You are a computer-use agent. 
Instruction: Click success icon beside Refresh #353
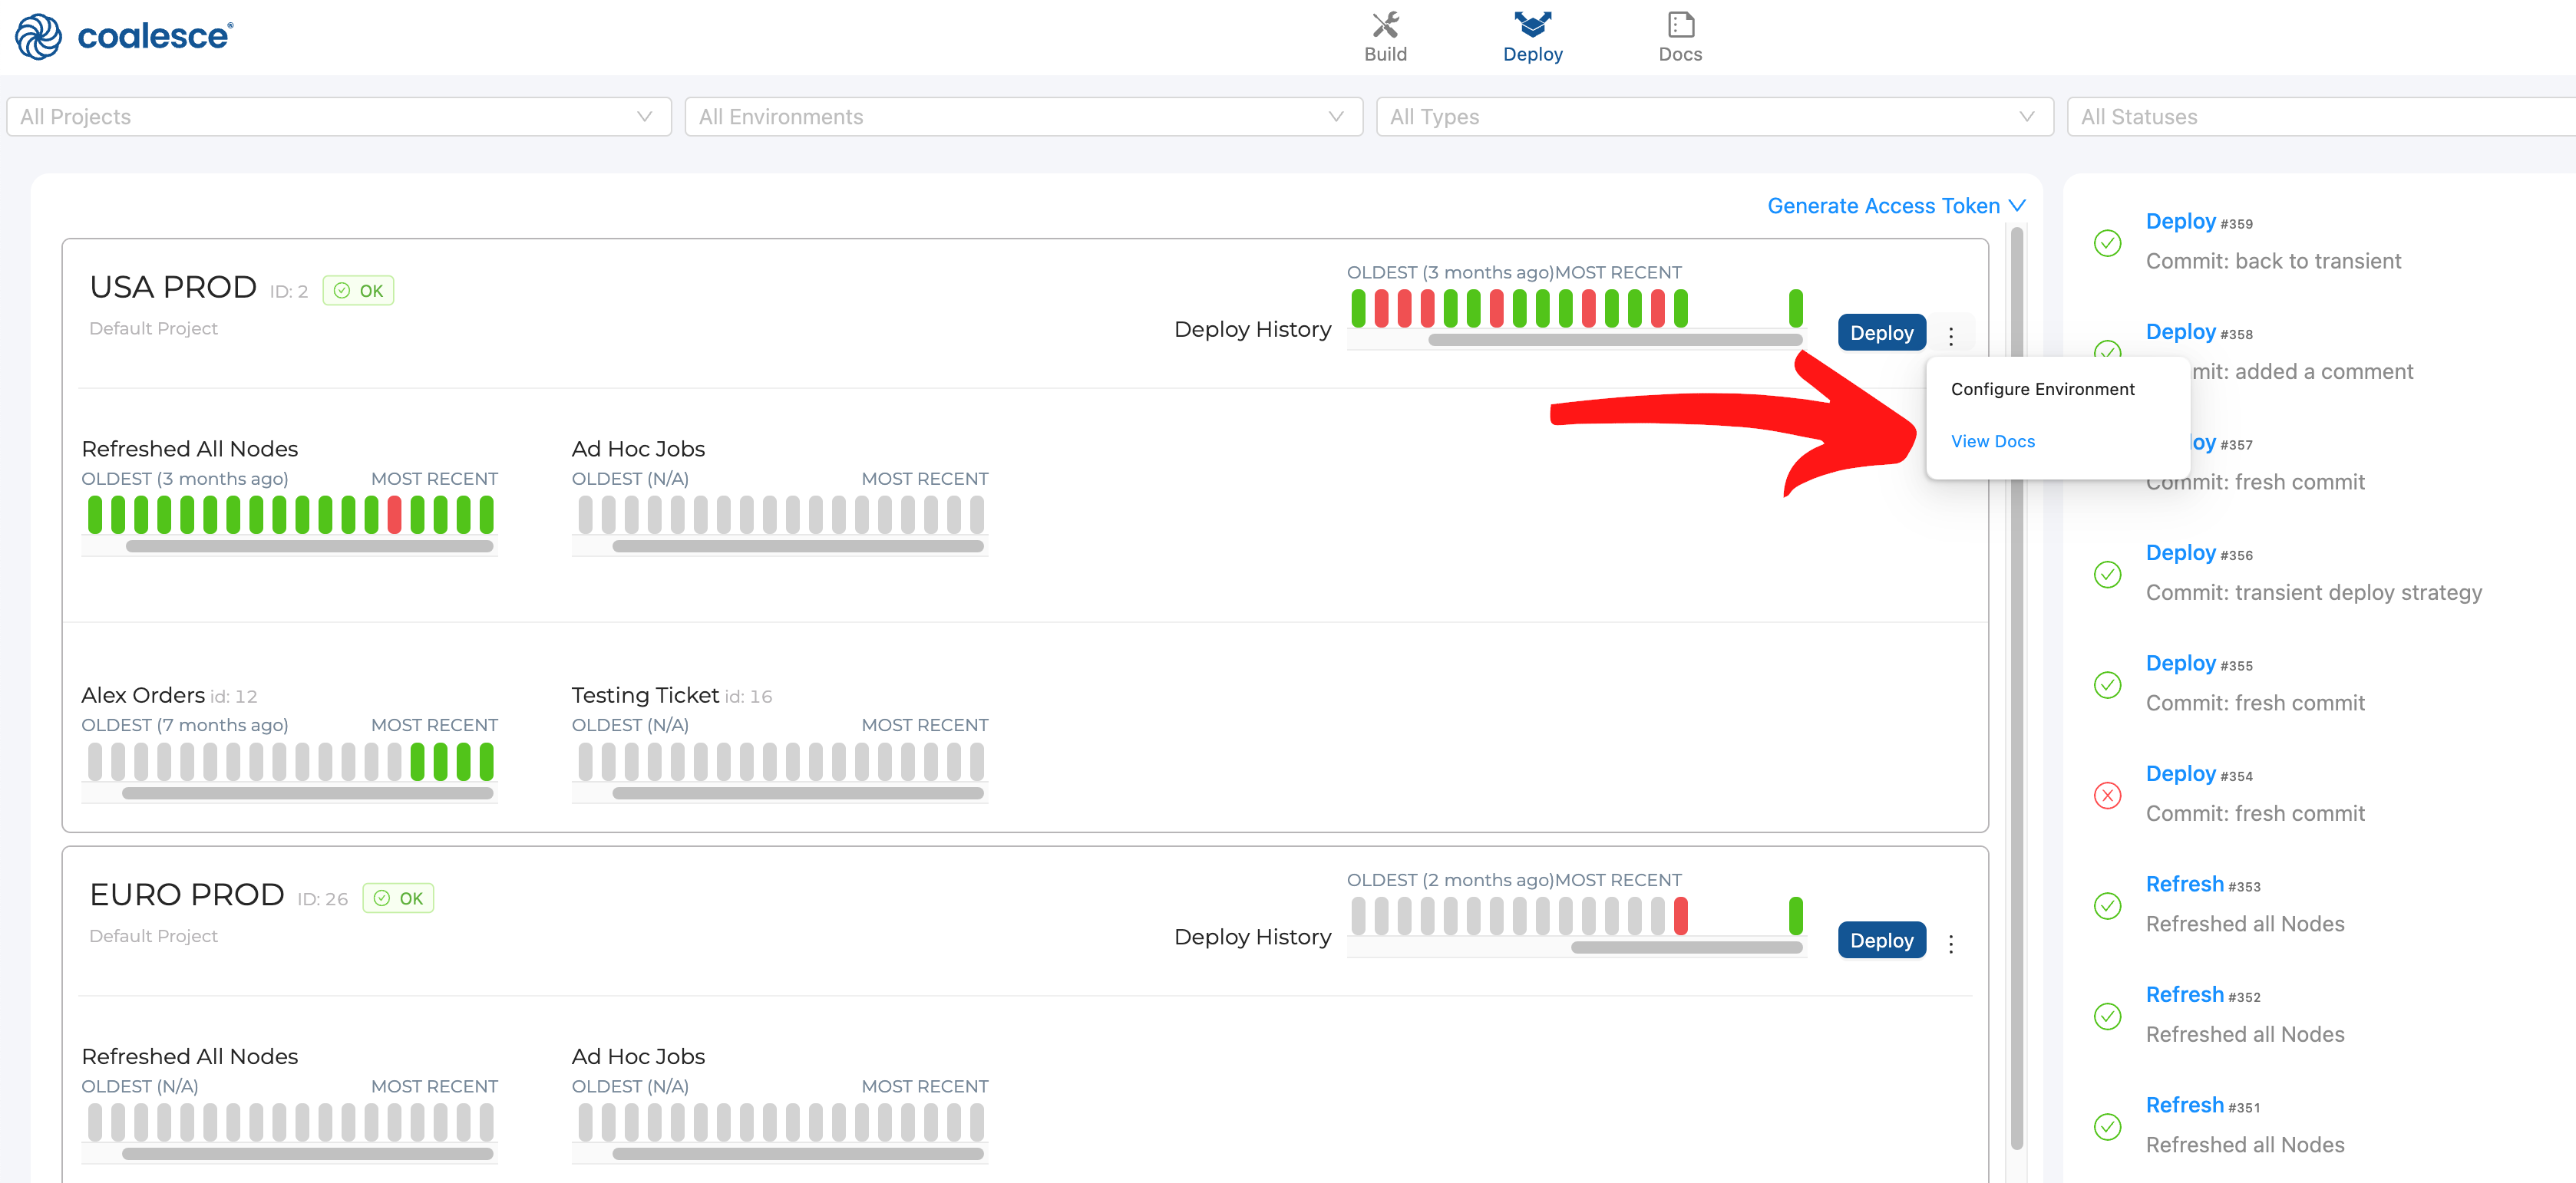[x=2107, y=906]
